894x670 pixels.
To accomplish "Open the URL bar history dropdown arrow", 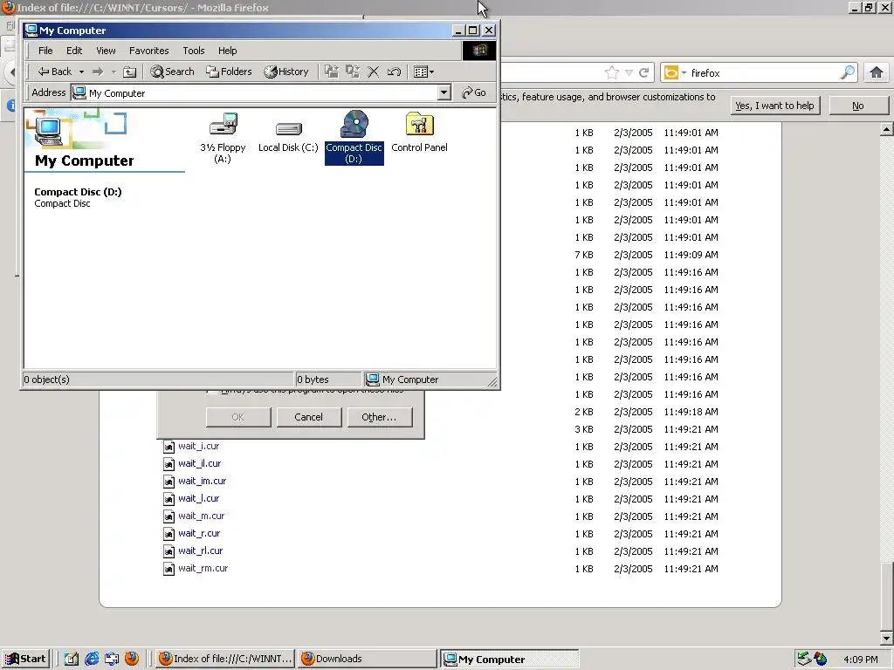I will click(629, 73).
